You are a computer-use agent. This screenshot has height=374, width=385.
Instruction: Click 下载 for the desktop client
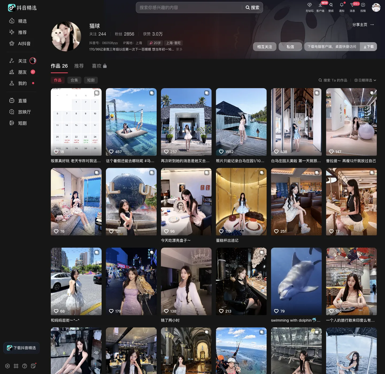tap(368, 47)
